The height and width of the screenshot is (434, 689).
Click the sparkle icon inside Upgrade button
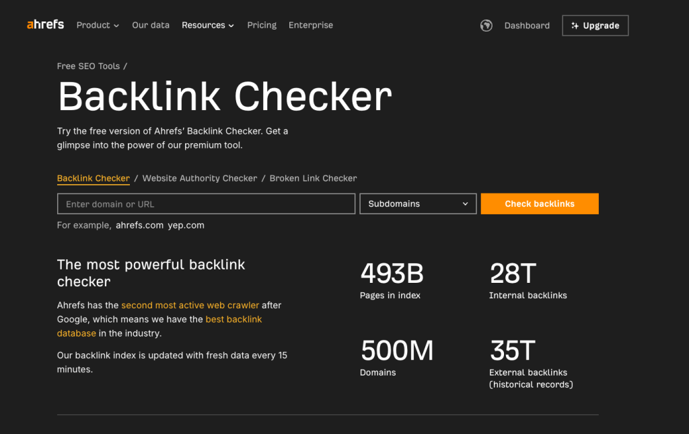coord(575,25)
